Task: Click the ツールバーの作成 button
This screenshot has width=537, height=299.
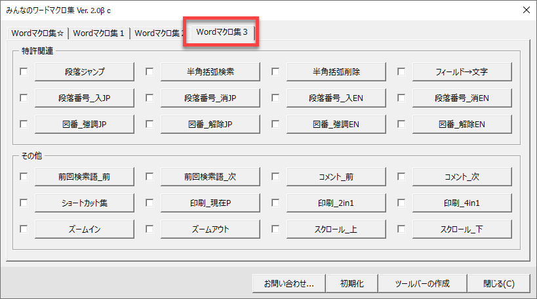Action: 422,284
